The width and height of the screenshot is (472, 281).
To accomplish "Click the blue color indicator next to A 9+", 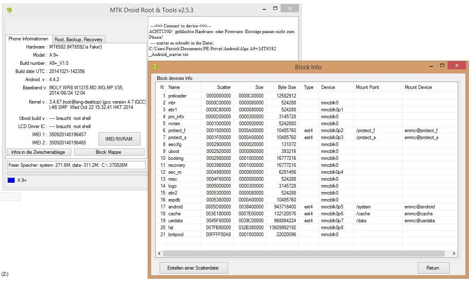I will [x=11, y=180].
